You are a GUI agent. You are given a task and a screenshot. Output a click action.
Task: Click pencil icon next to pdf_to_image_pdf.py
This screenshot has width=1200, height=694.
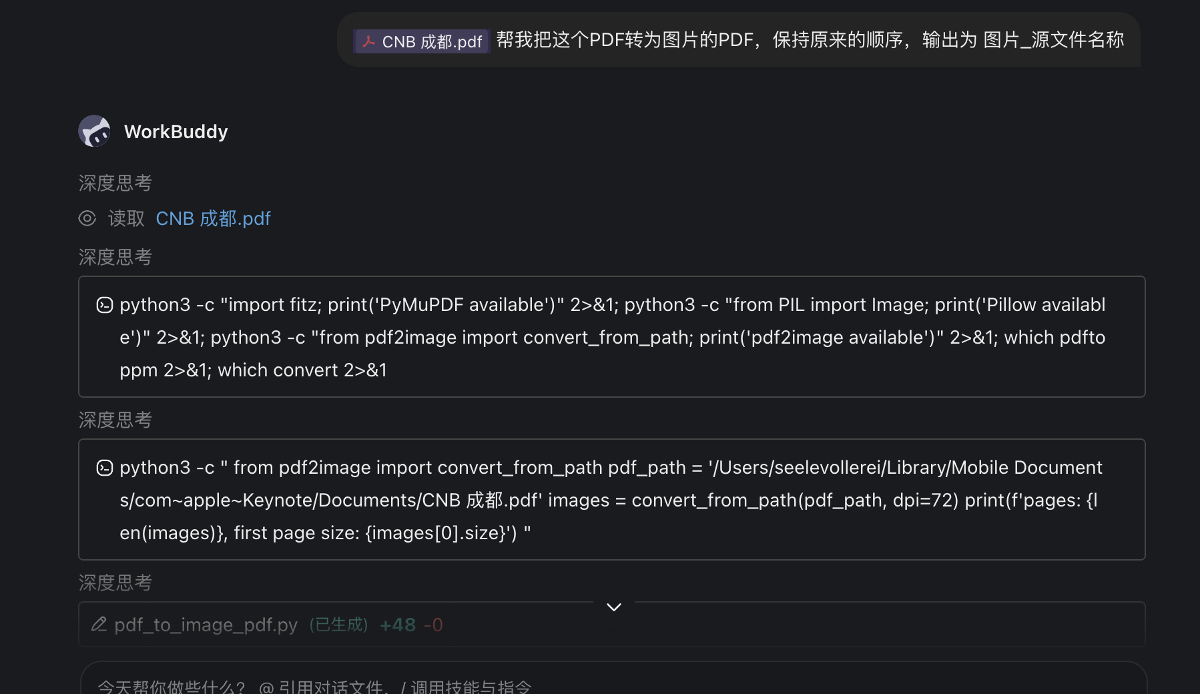coord(99,625)
